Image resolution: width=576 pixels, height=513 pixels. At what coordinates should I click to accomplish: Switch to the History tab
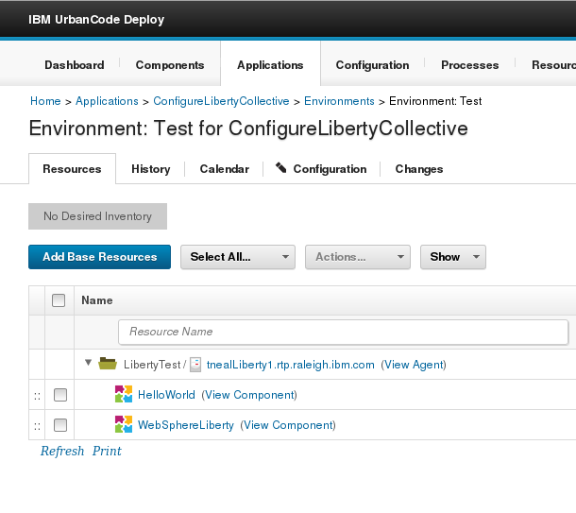click(x=150, y=169)
